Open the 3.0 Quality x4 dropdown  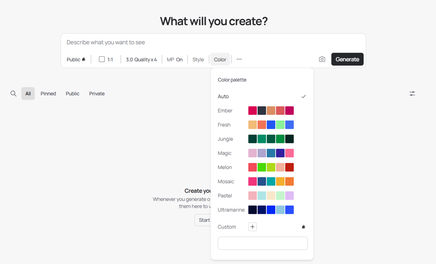[x=141, y=60]
